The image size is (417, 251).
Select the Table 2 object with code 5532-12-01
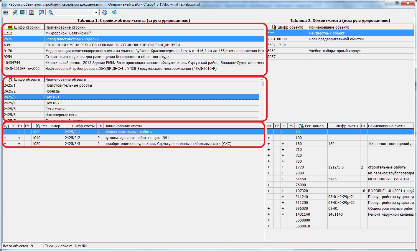pyautogui.click(x=340, y=45)
